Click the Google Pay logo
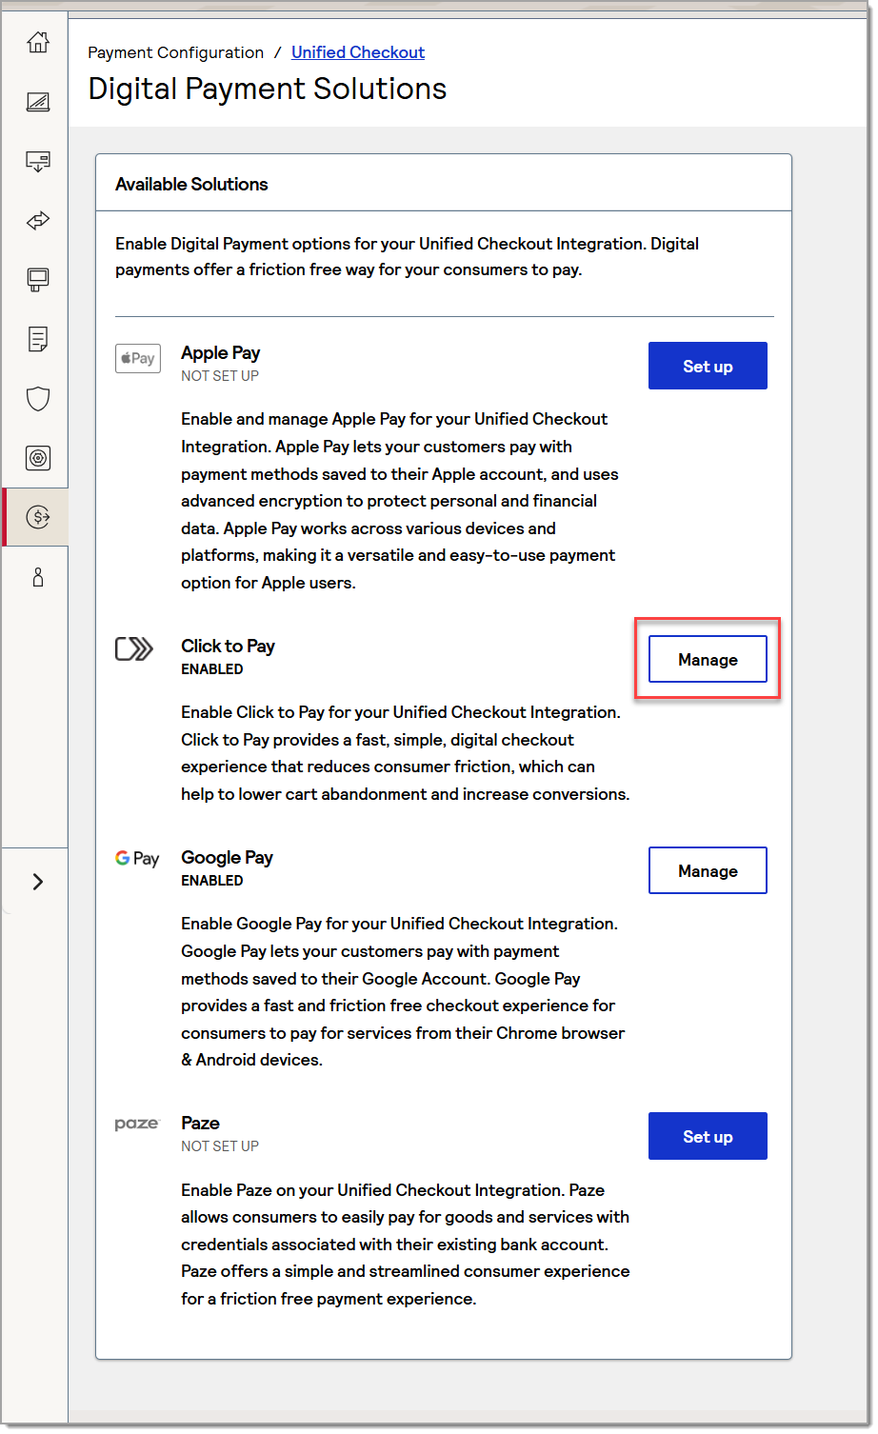The width and height of the screenshot is (878, 1434). tap(136, 858)
